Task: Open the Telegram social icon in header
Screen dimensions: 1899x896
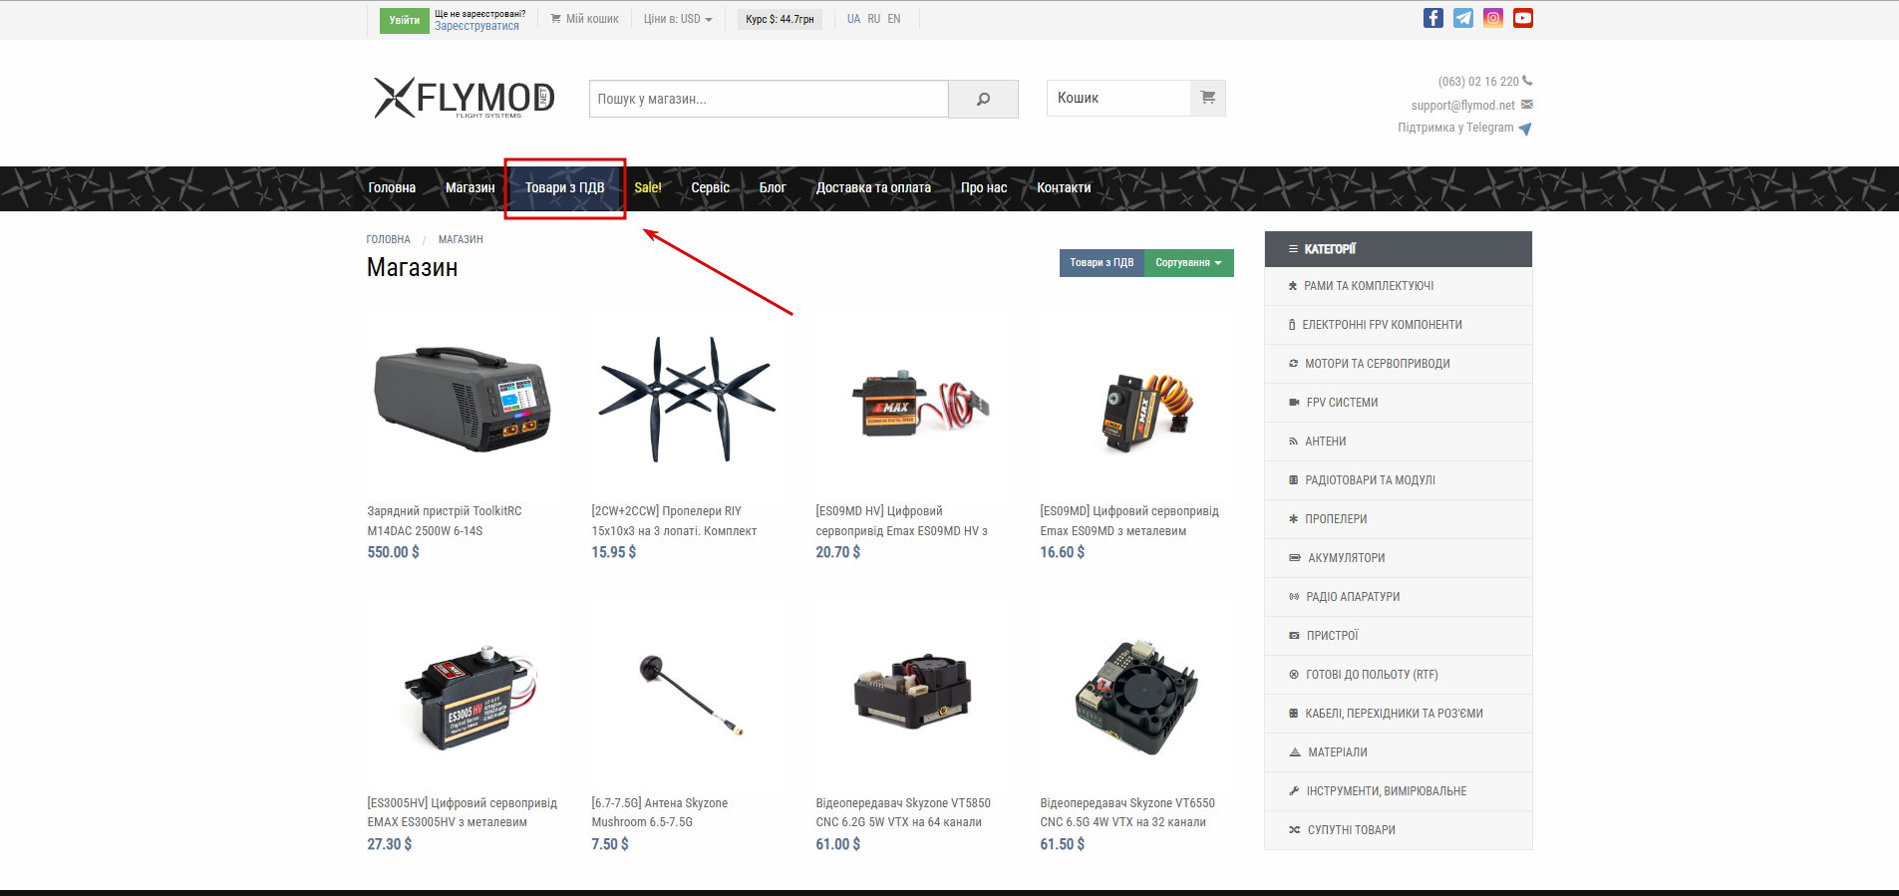Action: (1462, 18)
